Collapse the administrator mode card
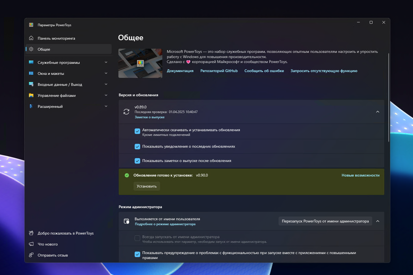Screen dimensions: 413x275 coord(378,221)
